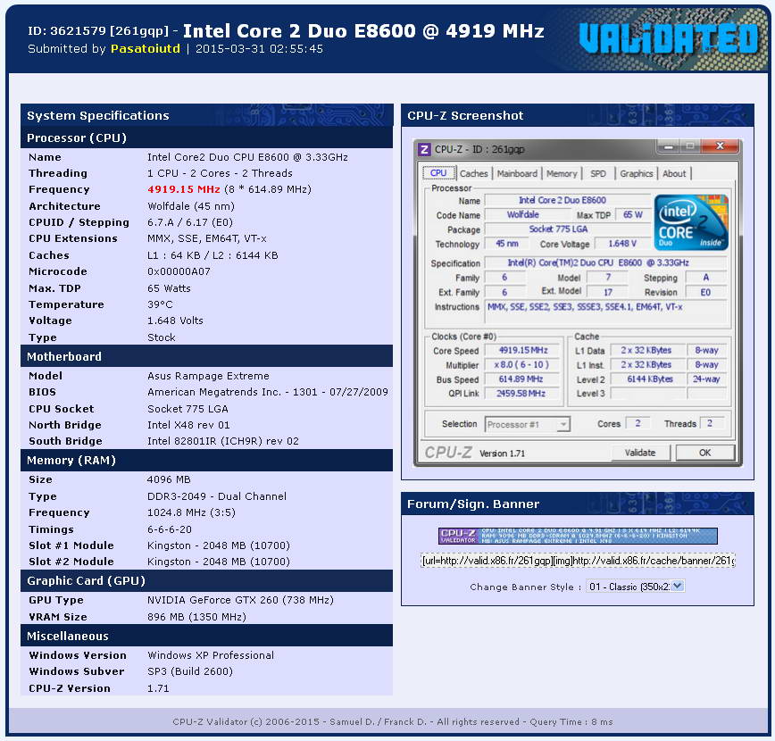Click the Multiplier x 8.0 field
Image resolution: width=775 pixels, height=741 pixels.
pos(522,365)
